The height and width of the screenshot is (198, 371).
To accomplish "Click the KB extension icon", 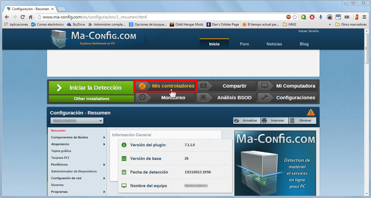I will 347,17.
